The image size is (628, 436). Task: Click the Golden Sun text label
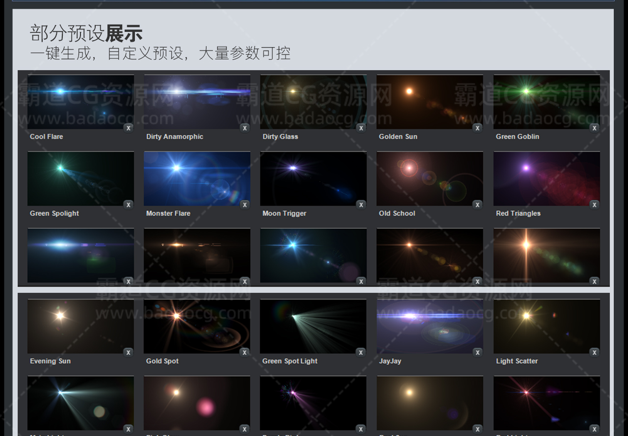coord(398,137)
